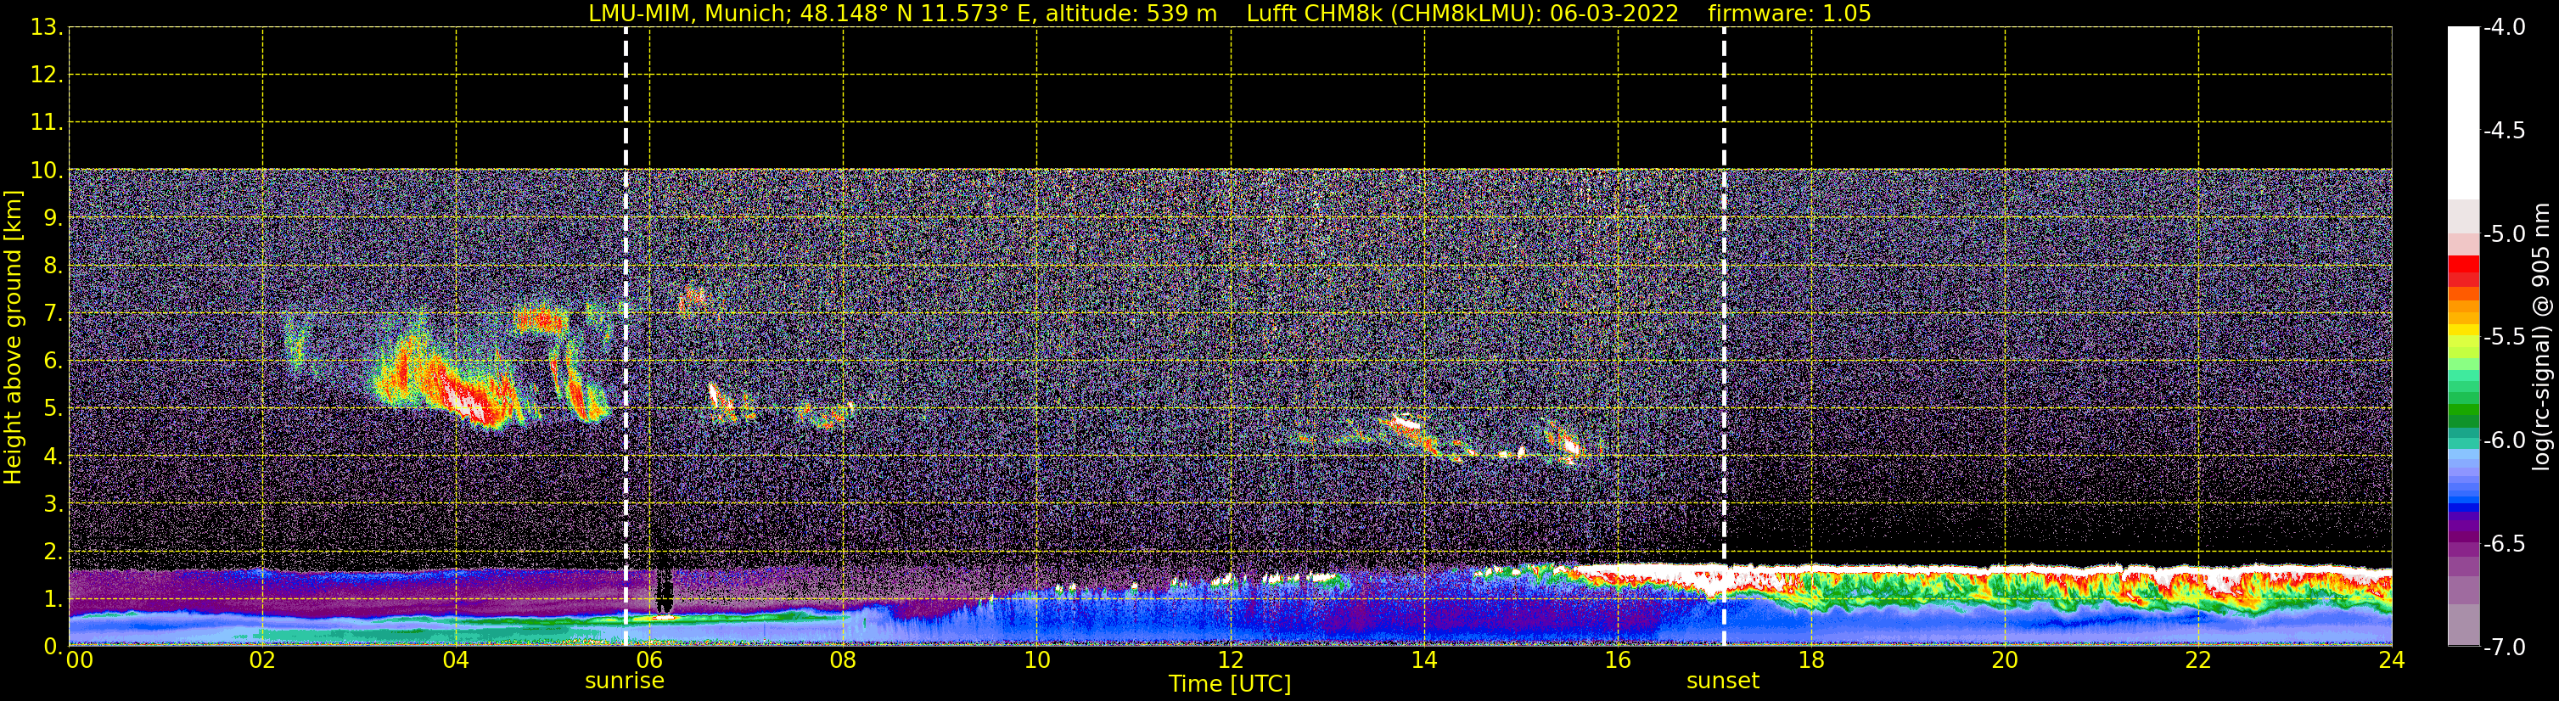Click the 'firmware: 1.05' text in the title

[x=1789, y=14]
